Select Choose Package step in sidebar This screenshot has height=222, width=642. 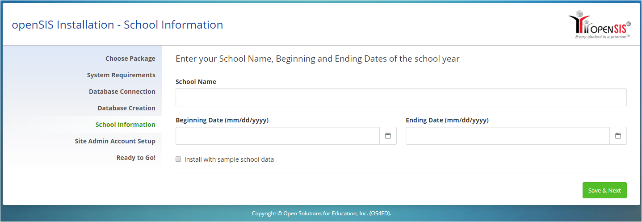[130, 59]
